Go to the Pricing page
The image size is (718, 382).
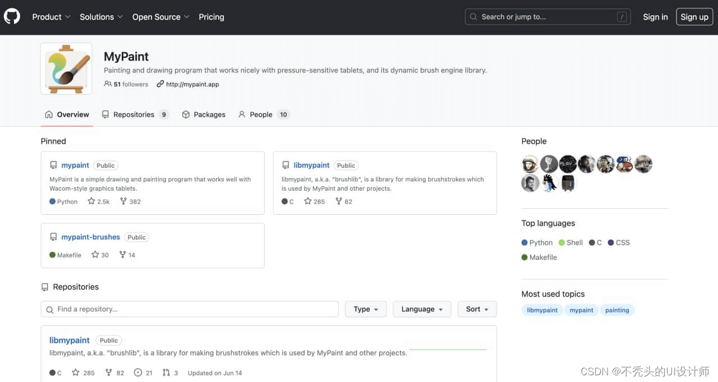tap(211, 17)
